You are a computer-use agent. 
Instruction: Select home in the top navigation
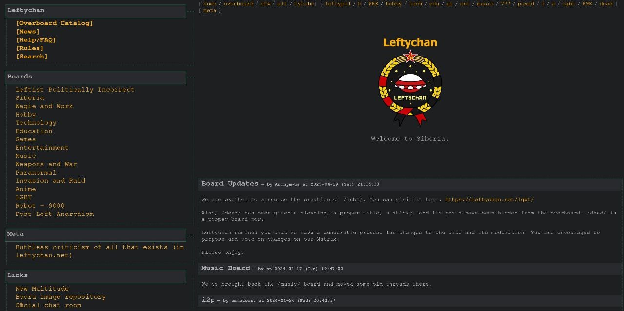210,3
